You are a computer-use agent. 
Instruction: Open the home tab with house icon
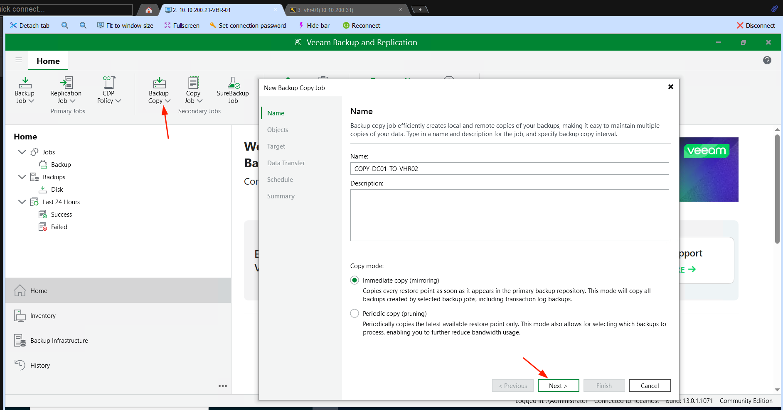tap(149, 10)
